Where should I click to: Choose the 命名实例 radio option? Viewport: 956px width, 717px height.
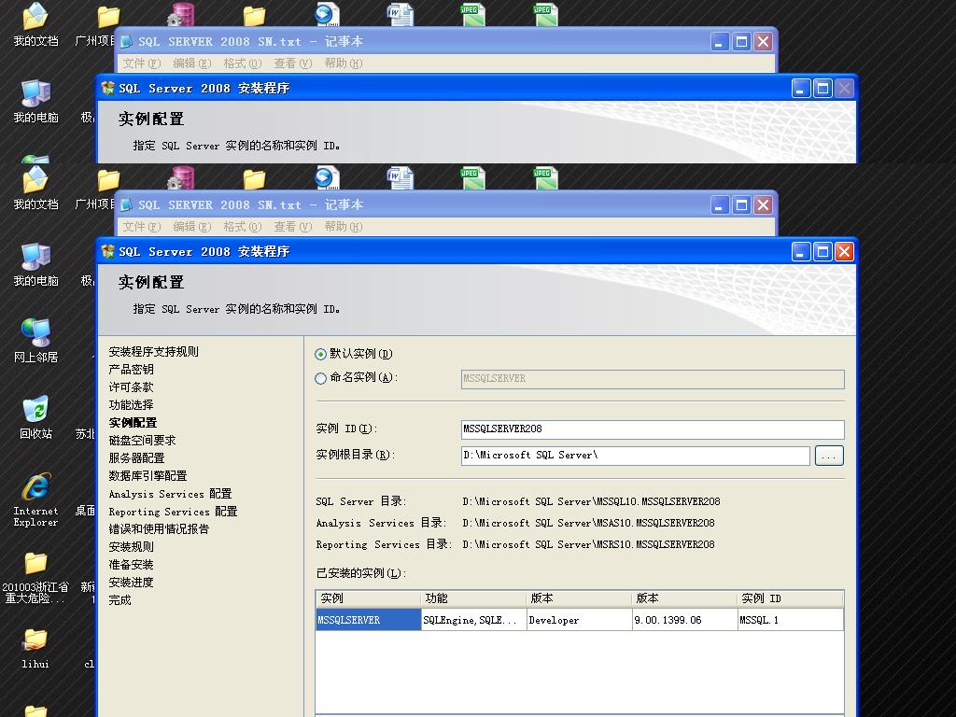point(321,378)
